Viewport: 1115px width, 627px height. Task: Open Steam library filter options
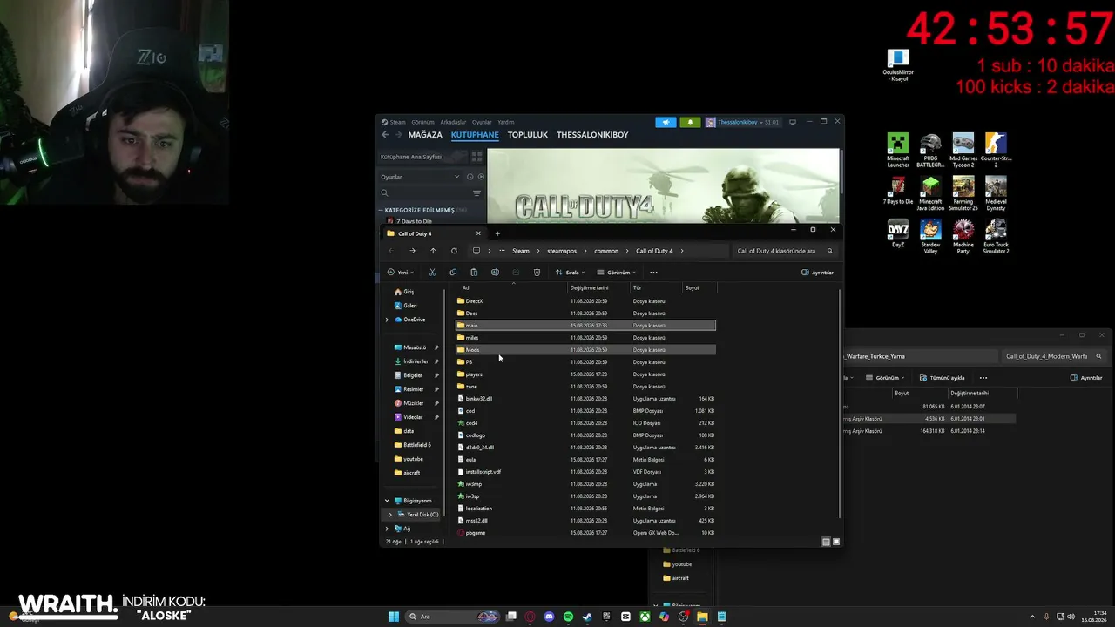pyautogui.click(x=476, y=192)
